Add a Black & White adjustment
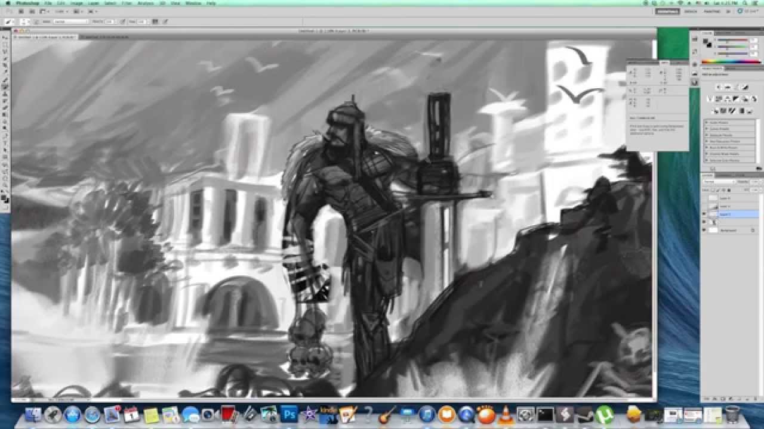764x429 pixels. point(736,99)
